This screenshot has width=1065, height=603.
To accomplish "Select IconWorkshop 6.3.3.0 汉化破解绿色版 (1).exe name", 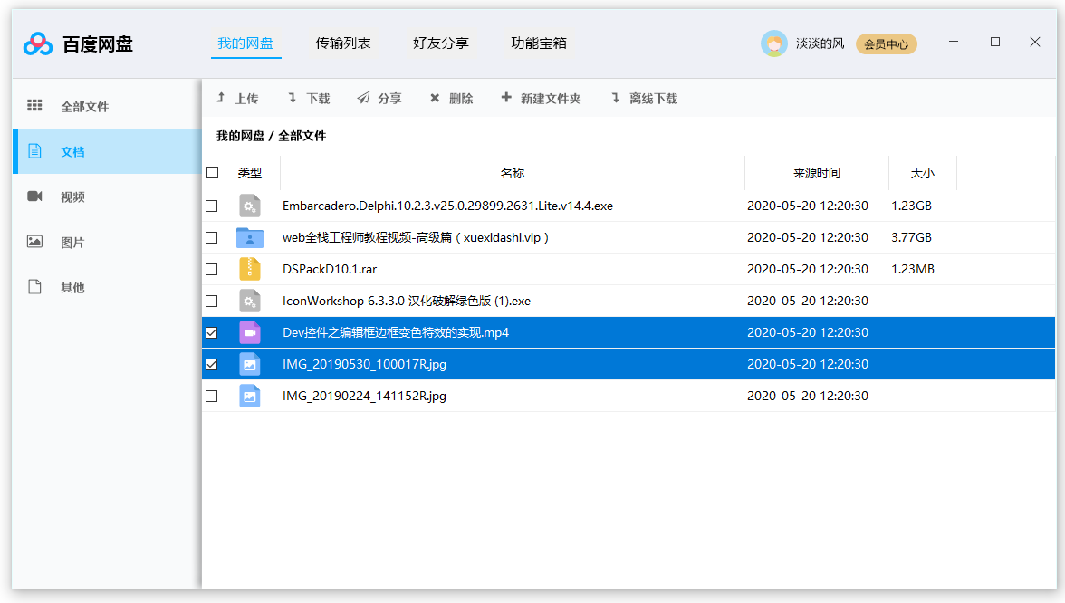I will [406, 301].
